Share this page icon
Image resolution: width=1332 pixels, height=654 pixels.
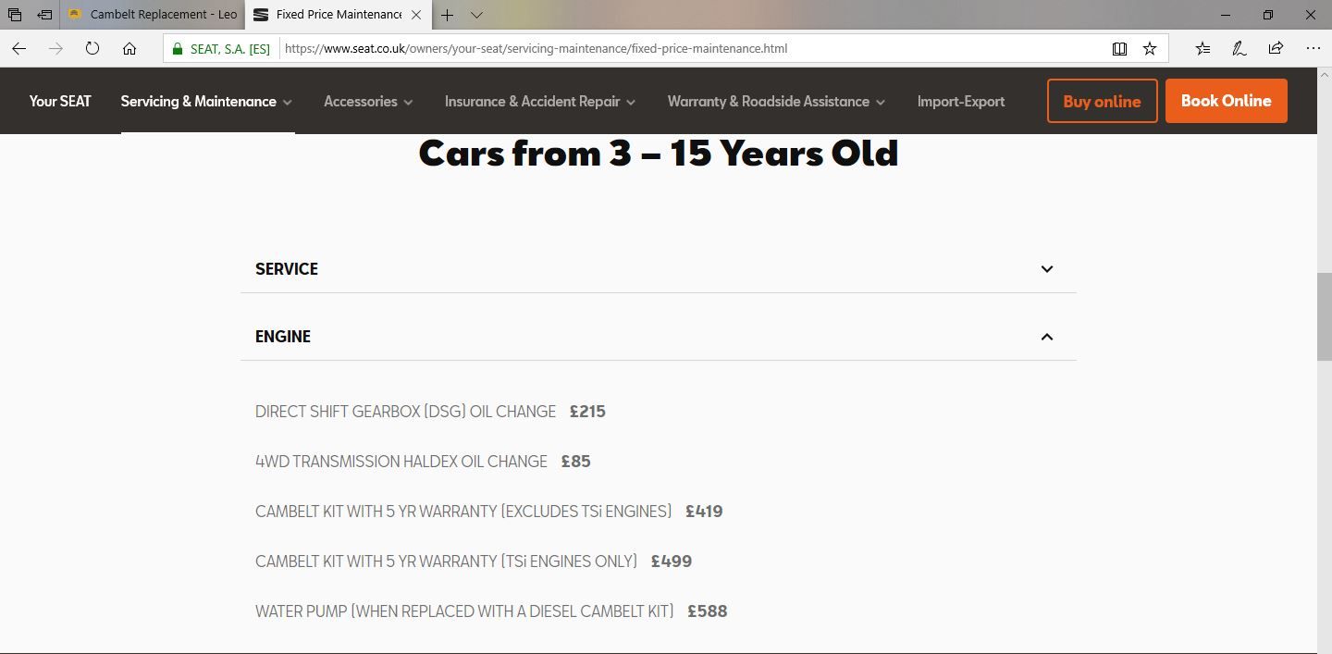(1276, 49)
